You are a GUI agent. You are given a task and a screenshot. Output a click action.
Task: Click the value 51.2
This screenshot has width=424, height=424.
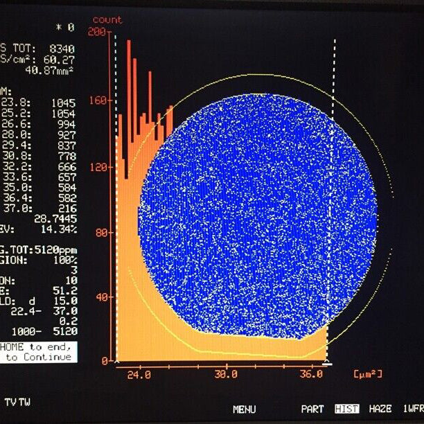65,291
